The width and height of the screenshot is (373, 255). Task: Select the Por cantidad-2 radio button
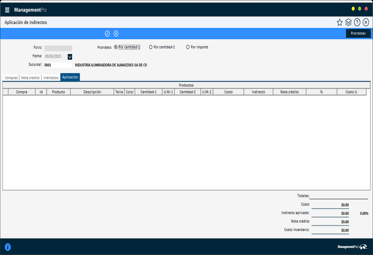click(x=150, y=47)
